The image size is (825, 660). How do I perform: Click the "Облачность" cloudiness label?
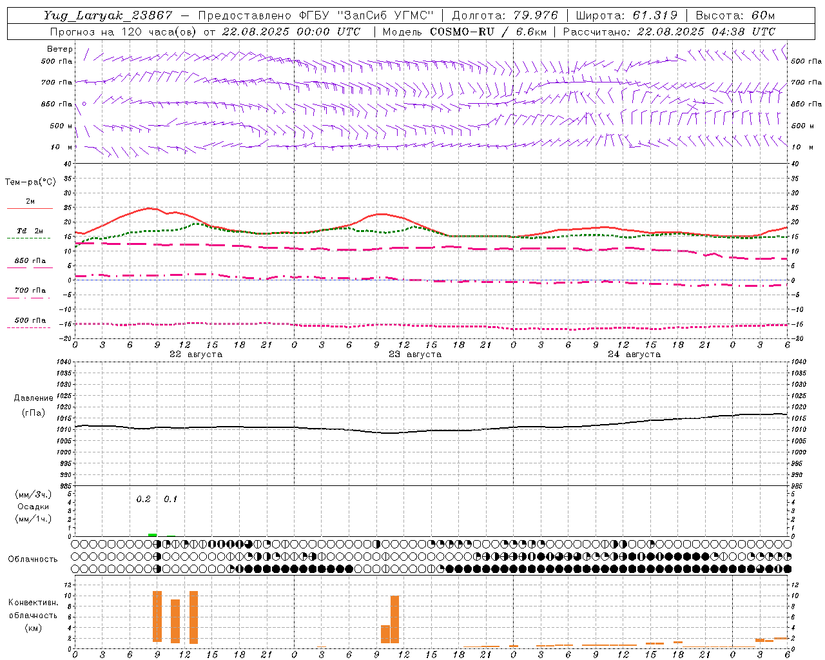33,559
